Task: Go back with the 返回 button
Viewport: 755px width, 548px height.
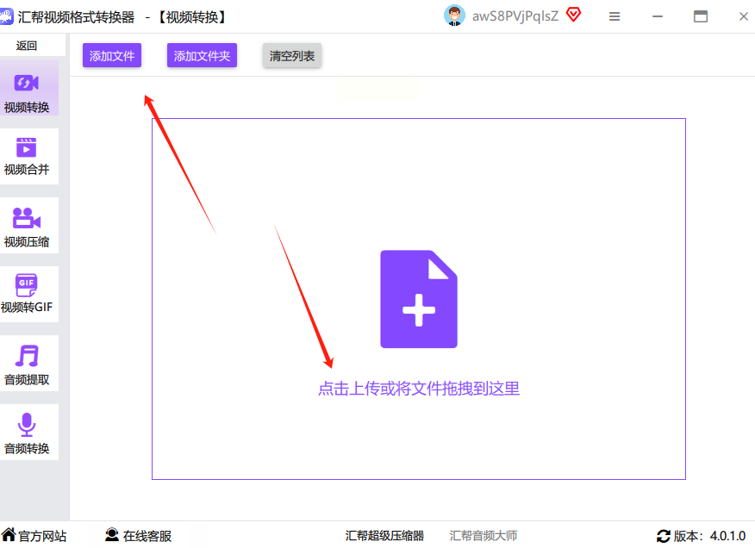Action: click(x=27, y=46)
